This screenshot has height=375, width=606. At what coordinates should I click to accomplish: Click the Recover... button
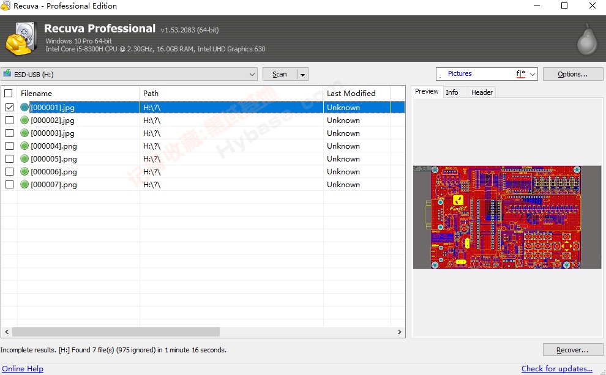coord(573,350)
